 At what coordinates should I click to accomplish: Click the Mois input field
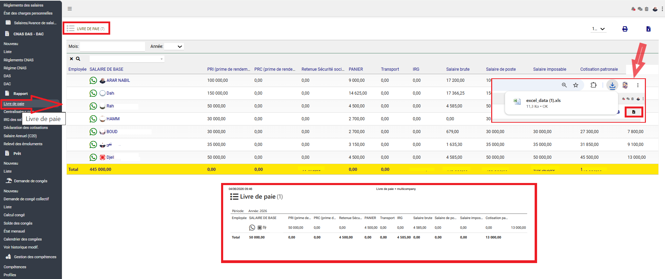click(x=112, y=46)
